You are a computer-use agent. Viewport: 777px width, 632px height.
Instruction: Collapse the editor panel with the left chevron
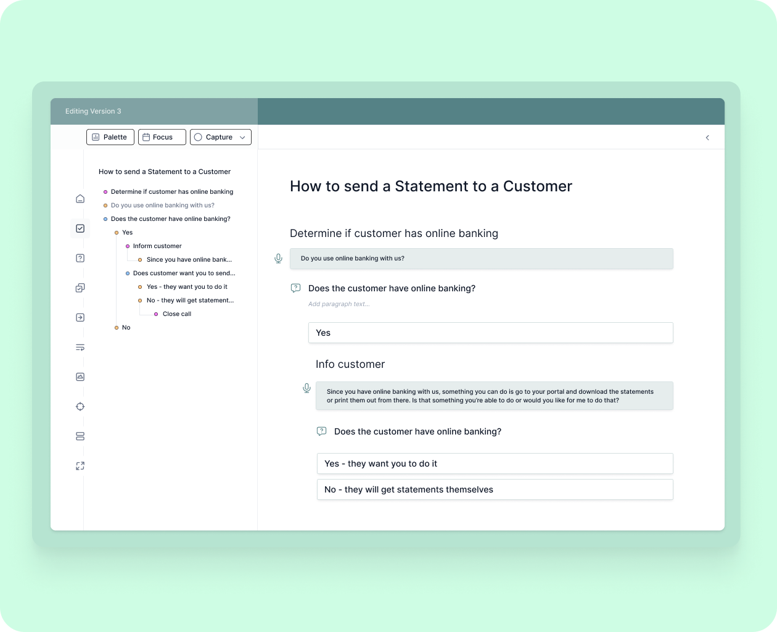coord(707,138)
